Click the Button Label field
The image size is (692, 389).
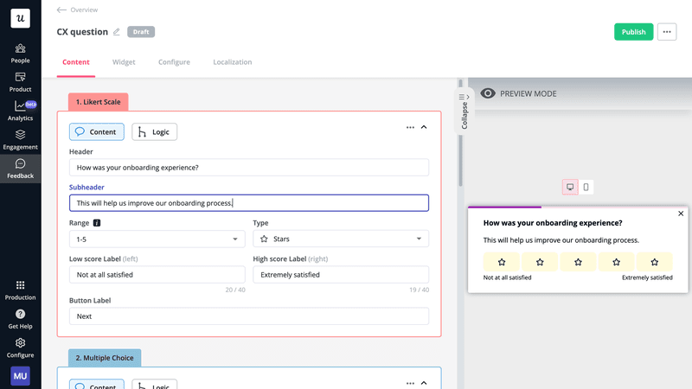[x=249, y=316]
